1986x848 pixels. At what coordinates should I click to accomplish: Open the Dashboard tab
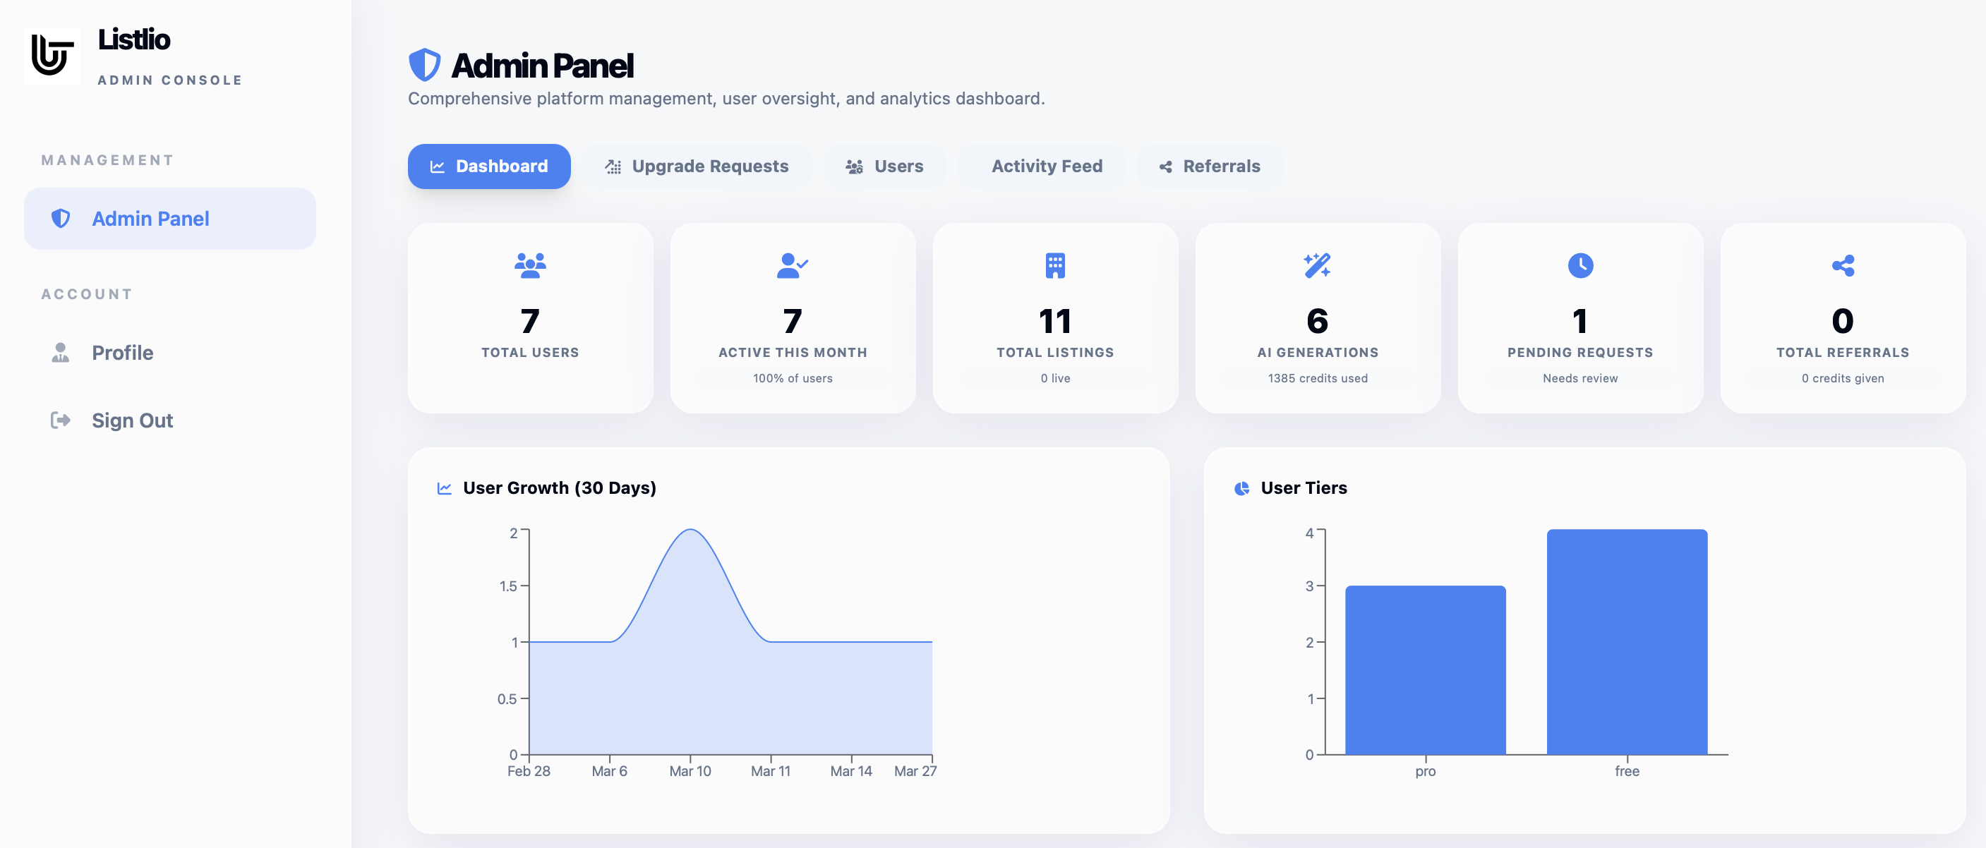click(489, 166)
